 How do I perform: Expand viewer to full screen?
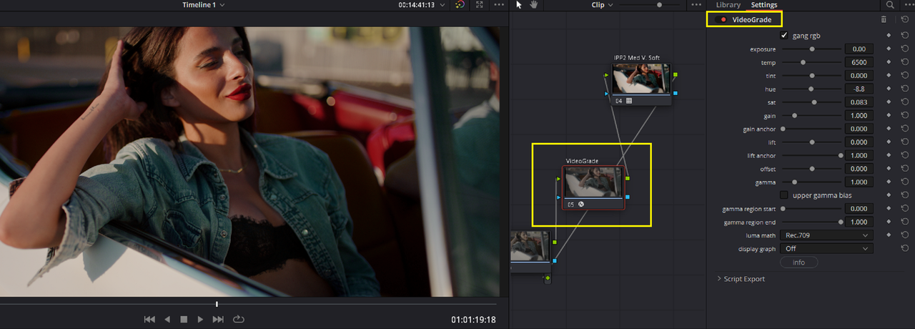pos(479,5)
